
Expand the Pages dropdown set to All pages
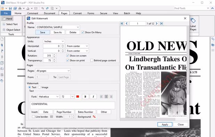click(53, 71)
